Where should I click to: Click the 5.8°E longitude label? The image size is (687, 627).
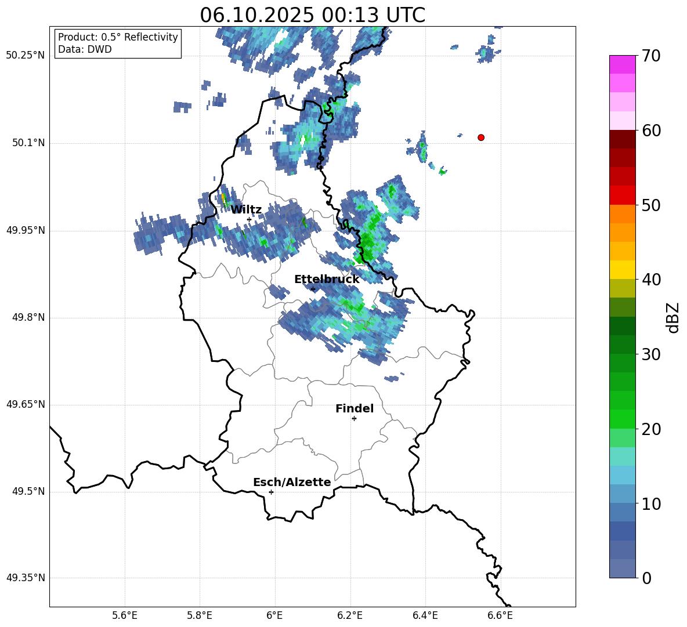(200, 615)
